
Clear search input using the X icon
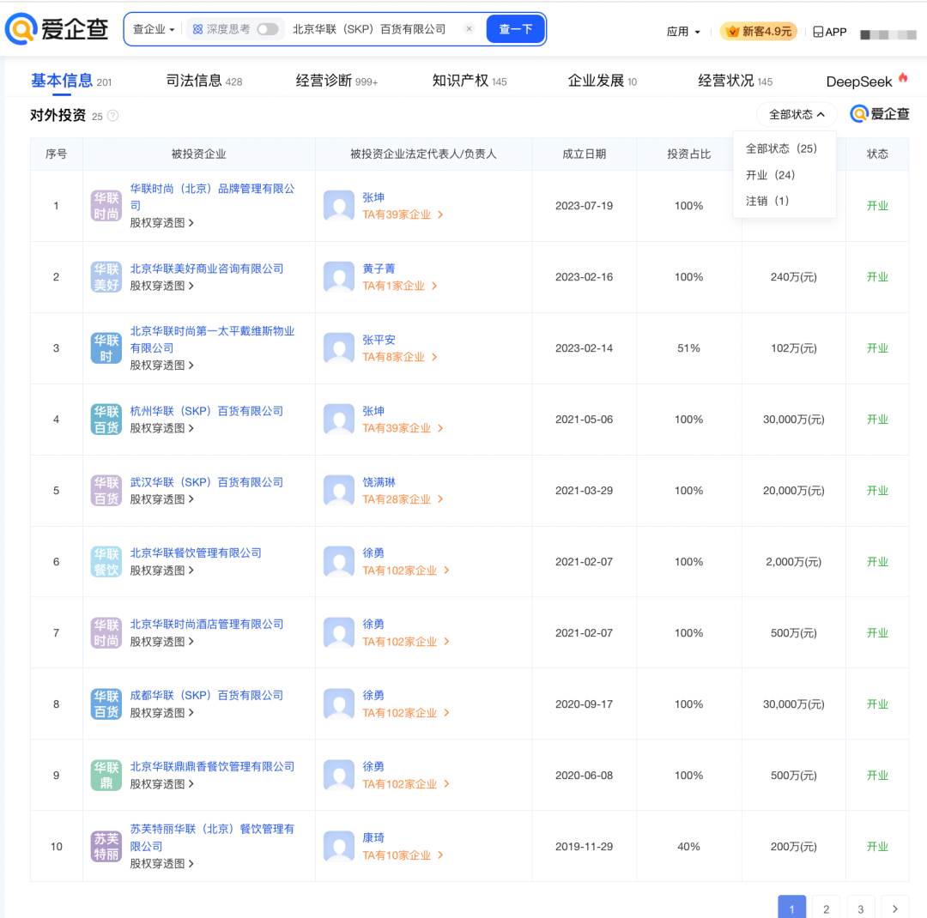[x=469, y=28]
